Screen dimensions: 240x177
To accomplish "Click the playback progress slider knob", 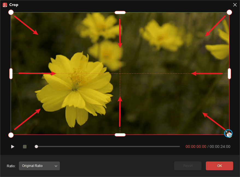I will (x=36, y=147).
